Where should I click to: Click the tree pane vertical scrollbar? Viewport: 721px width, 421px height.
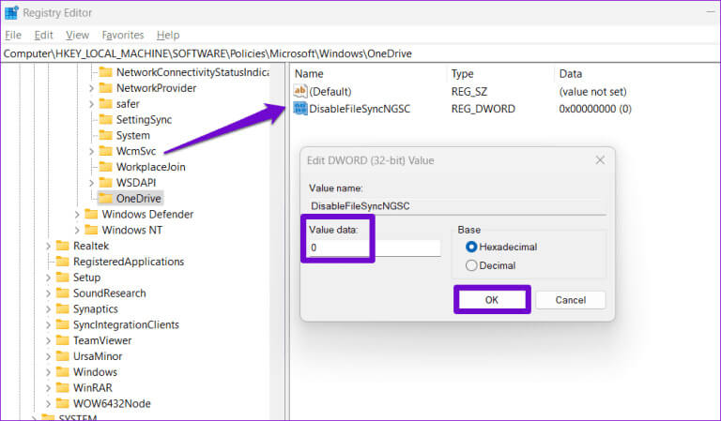point(277,241)
